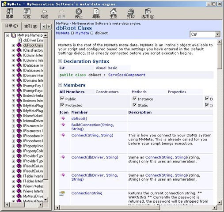The width and height of the screenshot is (224, 212).
Task: Click the Stop (停止) toolbar icon
Action: click(79, 11)
